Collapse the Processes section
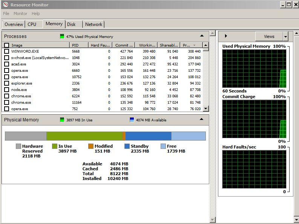The height and width of the screenshot is (224, 299). 202,36
